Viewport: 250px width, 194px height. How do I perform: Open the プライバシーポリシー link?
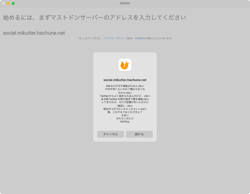(114, 38)
